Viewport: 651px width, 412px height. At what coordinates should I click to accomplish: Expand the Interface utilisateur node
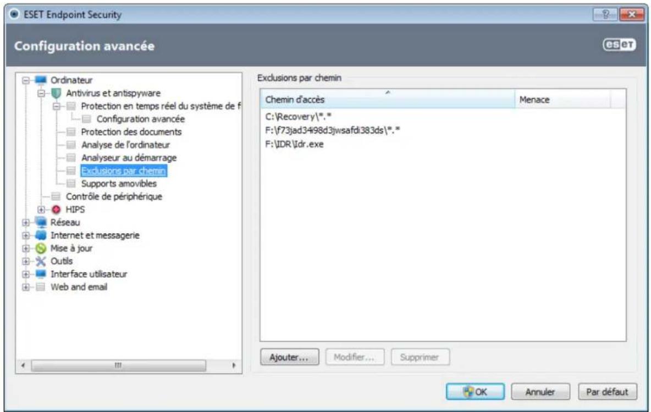click(x=26, y=274)
